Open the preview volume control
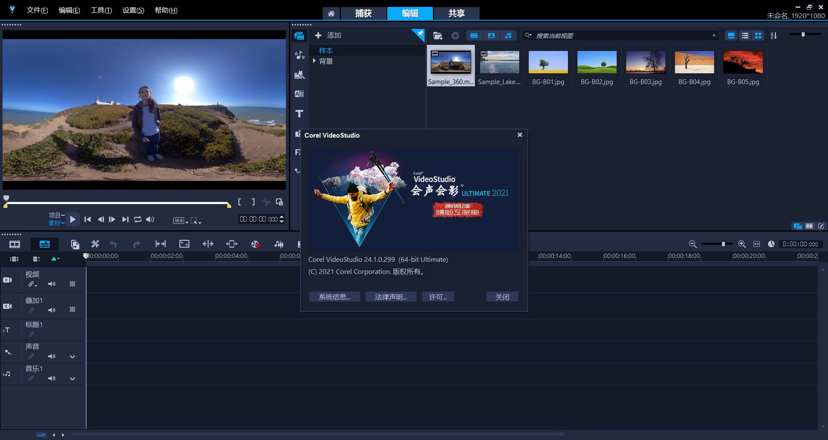 [150, 219]
